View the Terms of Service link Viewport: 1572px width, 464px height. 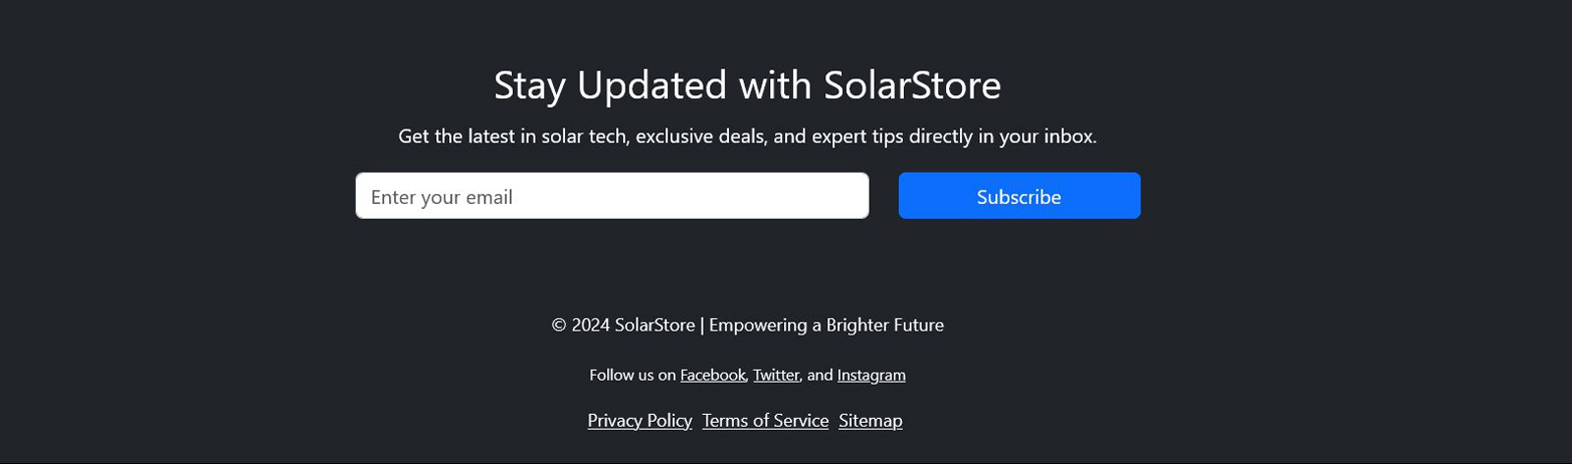pos(765,421)
